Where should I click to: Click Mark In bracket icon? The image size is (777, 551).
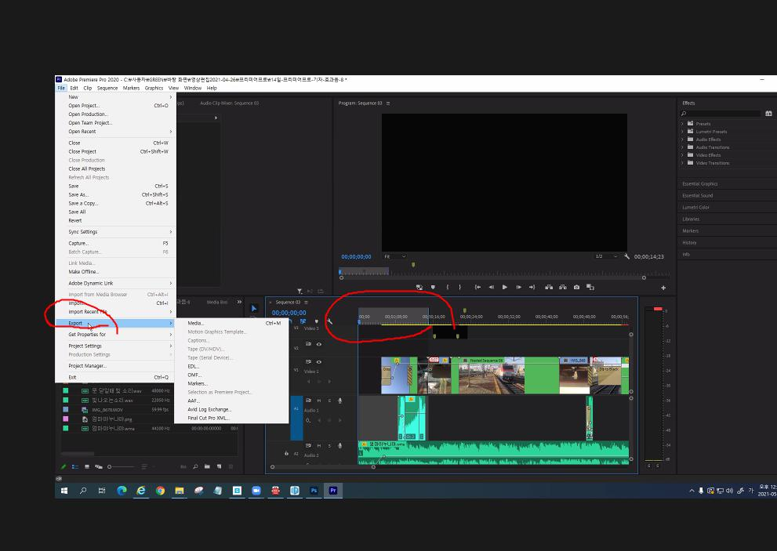click(x=448, y=287)
